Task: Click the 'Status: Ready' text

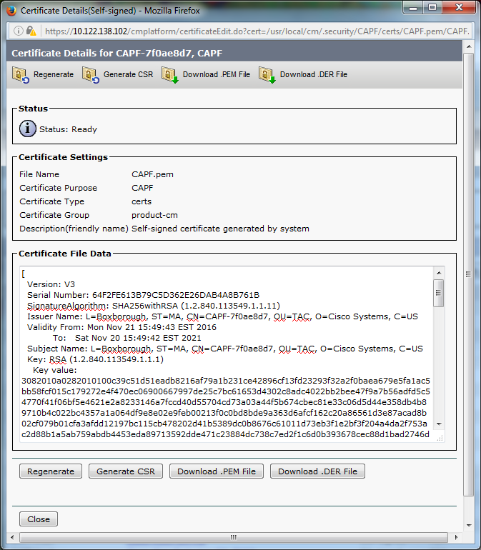Action: (68, 129)
